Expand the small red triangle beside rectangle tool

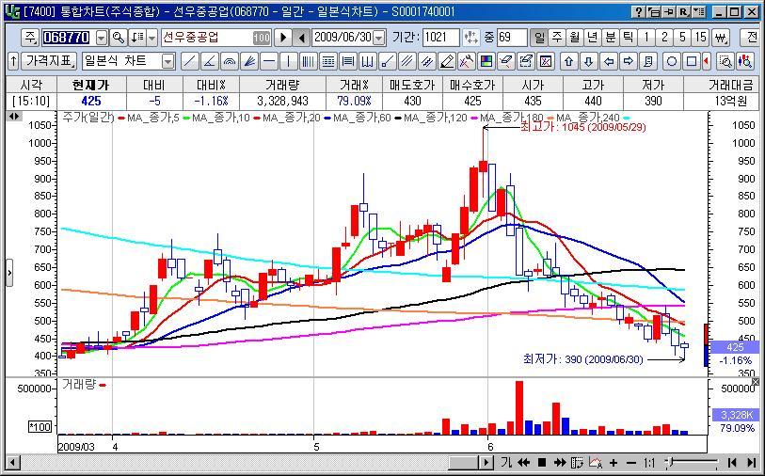click(707, 61)
